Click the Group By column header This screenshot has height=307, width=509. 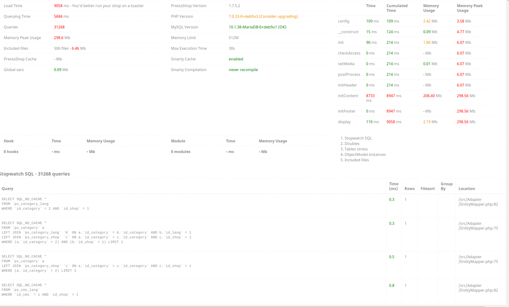point(446,186)
